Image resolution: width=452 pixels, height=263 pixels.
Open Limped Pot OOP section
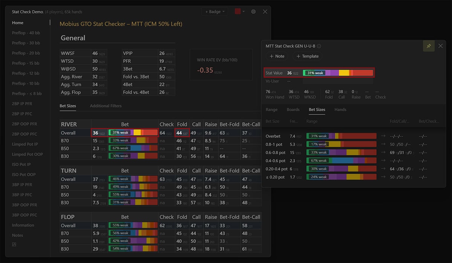click(x=27, y=154)
